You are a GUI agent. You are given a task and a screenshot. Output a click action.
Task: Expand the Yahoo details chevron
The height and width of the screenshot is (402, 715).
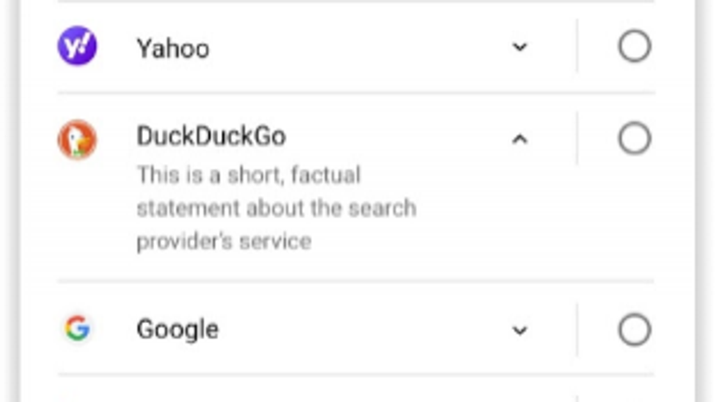click(520, 46)
